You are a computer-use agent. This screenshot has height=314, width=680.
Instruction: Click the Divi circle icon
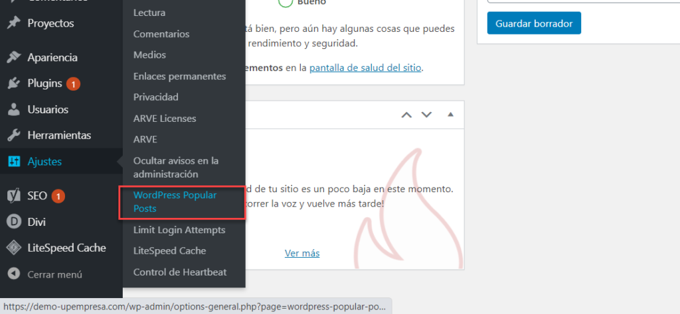coord(14,222)
